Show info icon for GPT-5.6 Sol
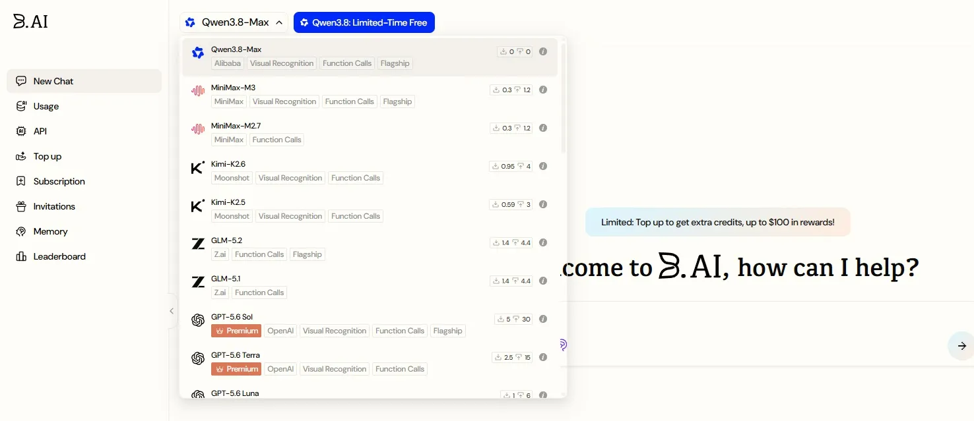 click(543, 319)
